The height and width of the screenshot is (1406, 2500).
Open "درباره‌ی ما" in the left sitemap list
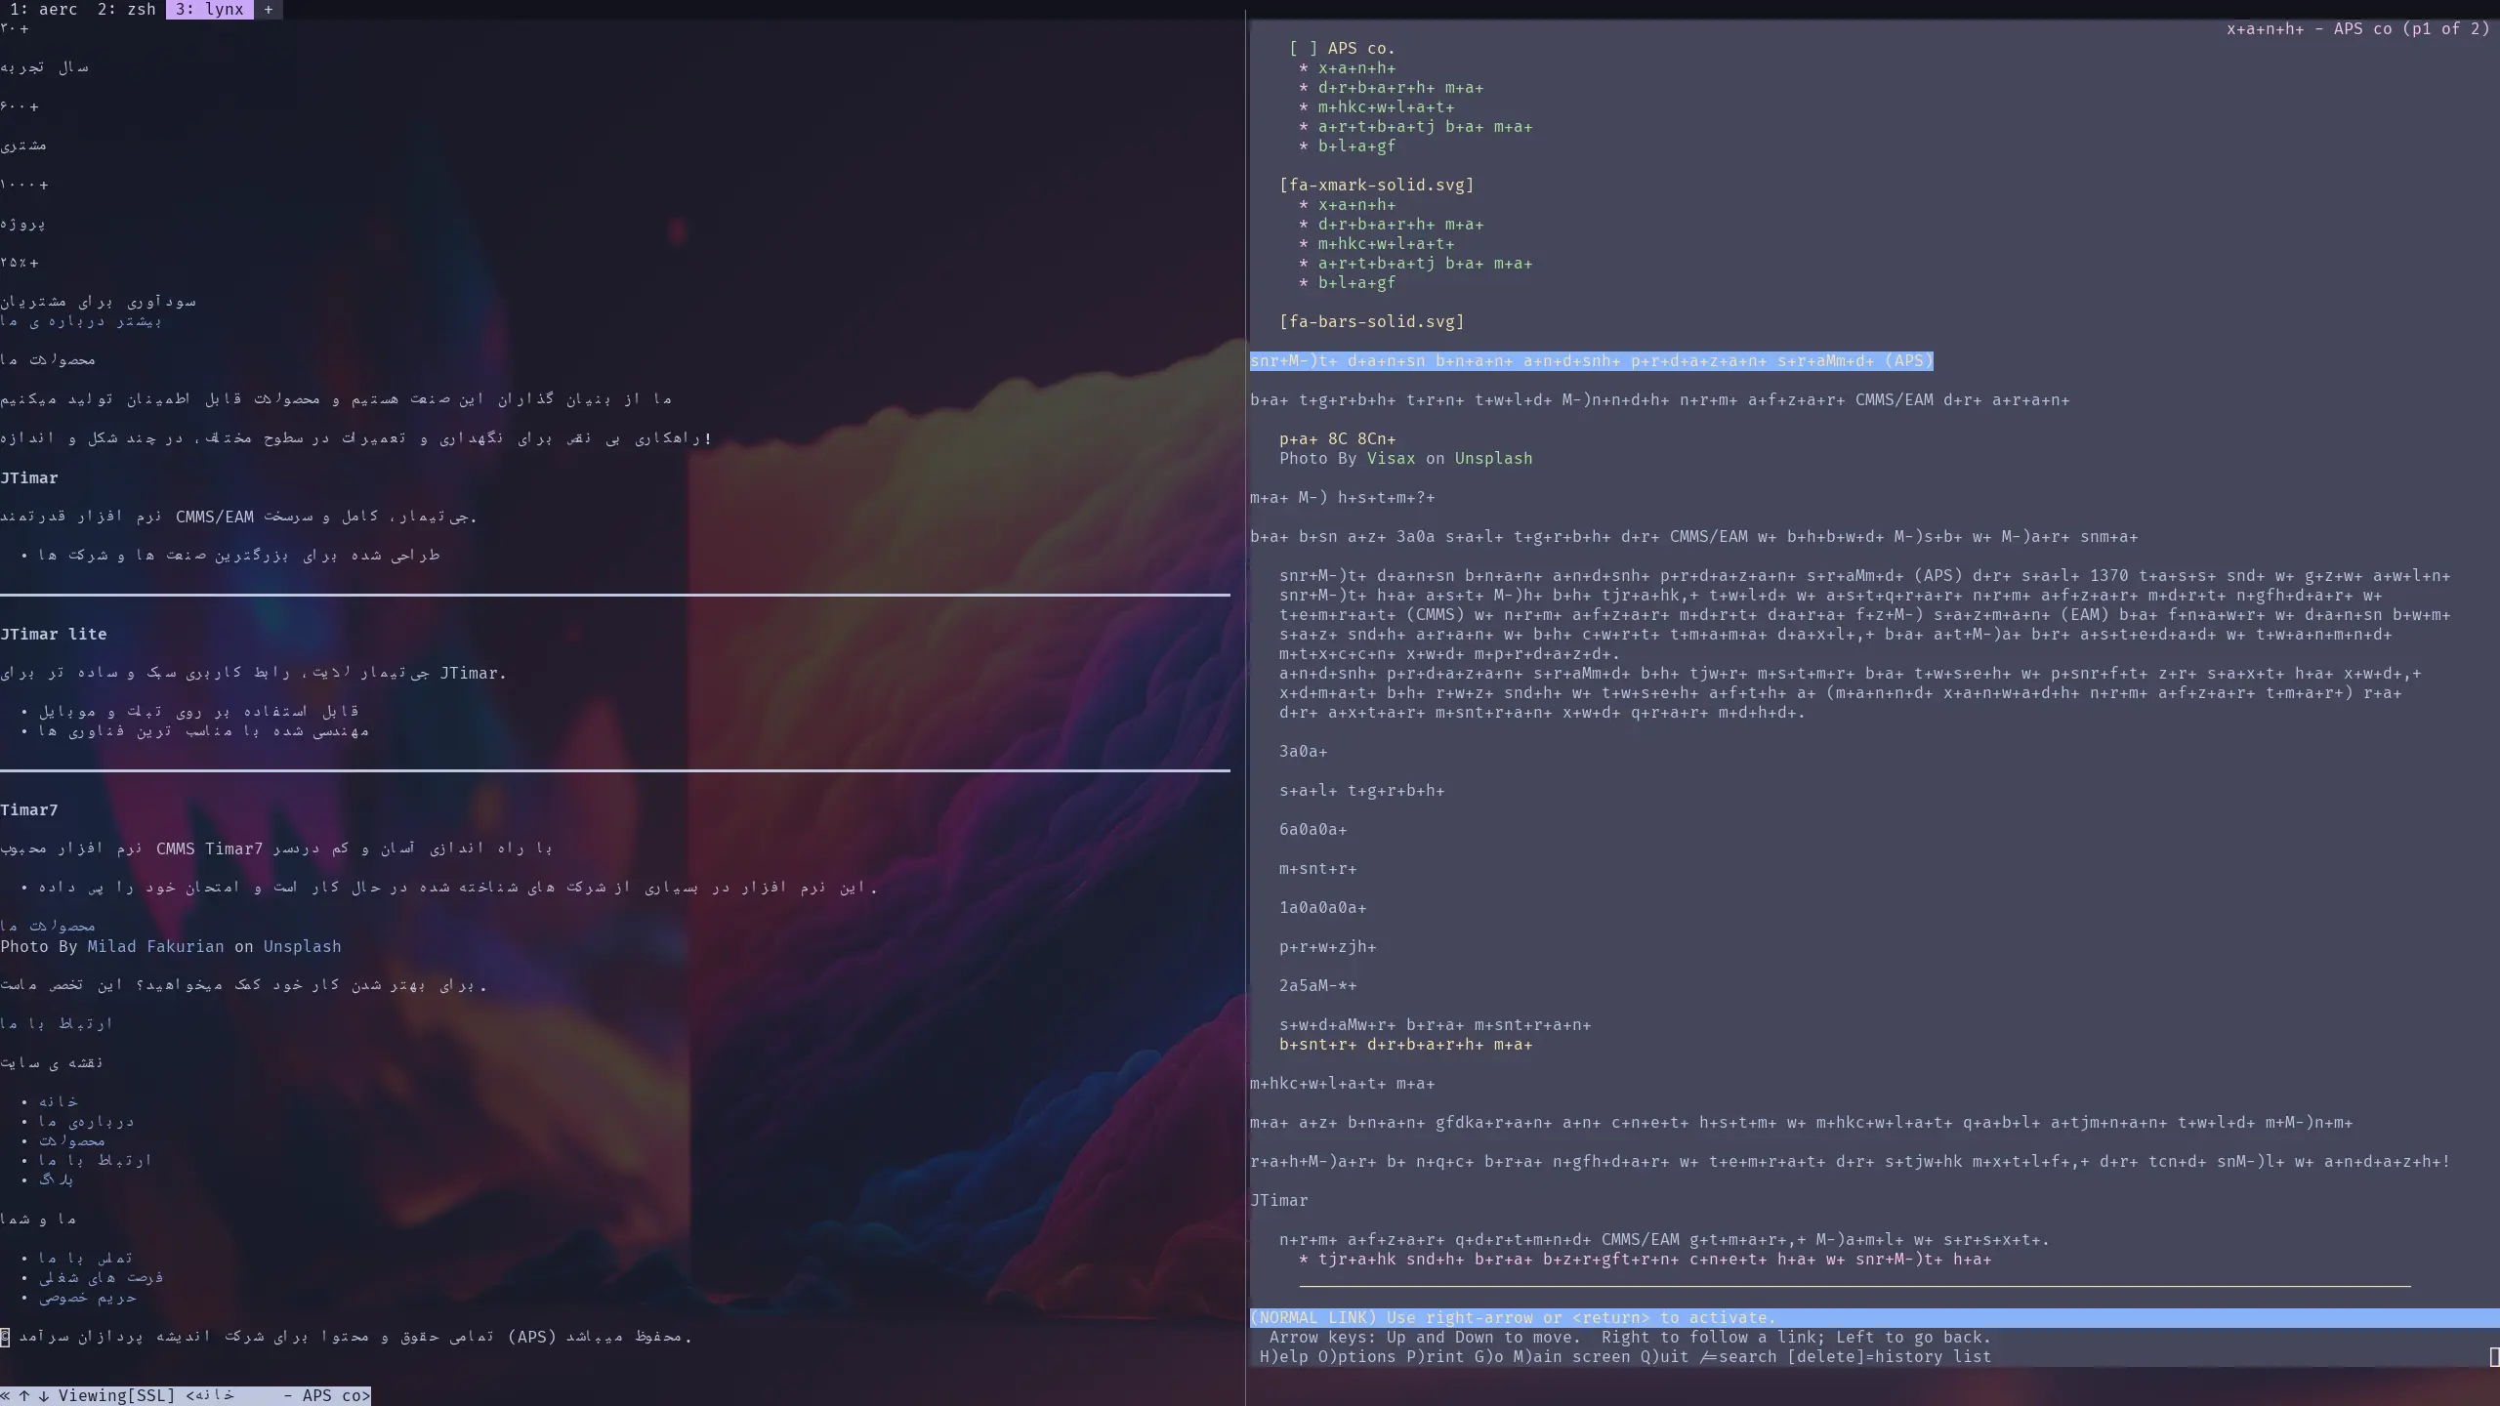point(87,1121)
